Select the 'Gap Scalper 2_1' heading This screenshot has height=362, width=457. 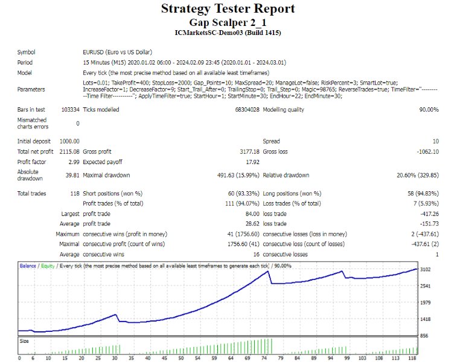[x=228, y=22]
